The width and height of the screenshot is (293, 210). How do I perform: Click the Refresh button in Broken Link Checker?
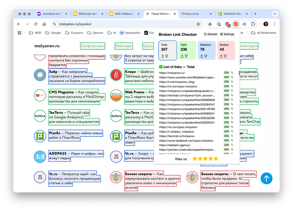coord(211,34)
